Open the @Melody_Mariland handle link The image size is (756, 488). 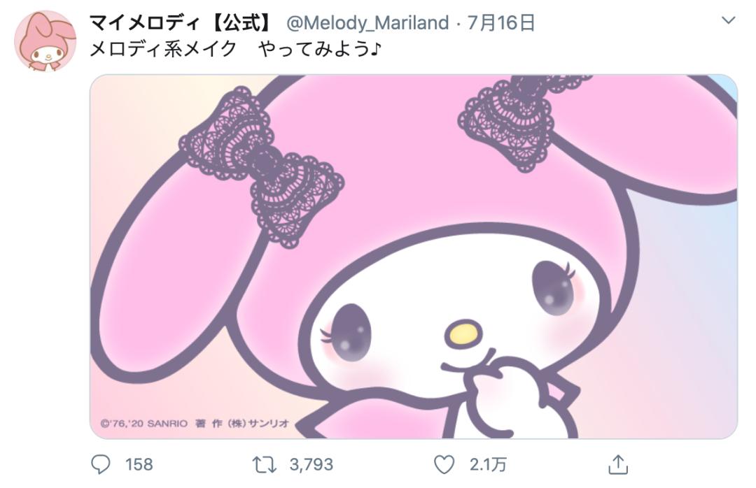pyautogui.click(x=367, y=22)
